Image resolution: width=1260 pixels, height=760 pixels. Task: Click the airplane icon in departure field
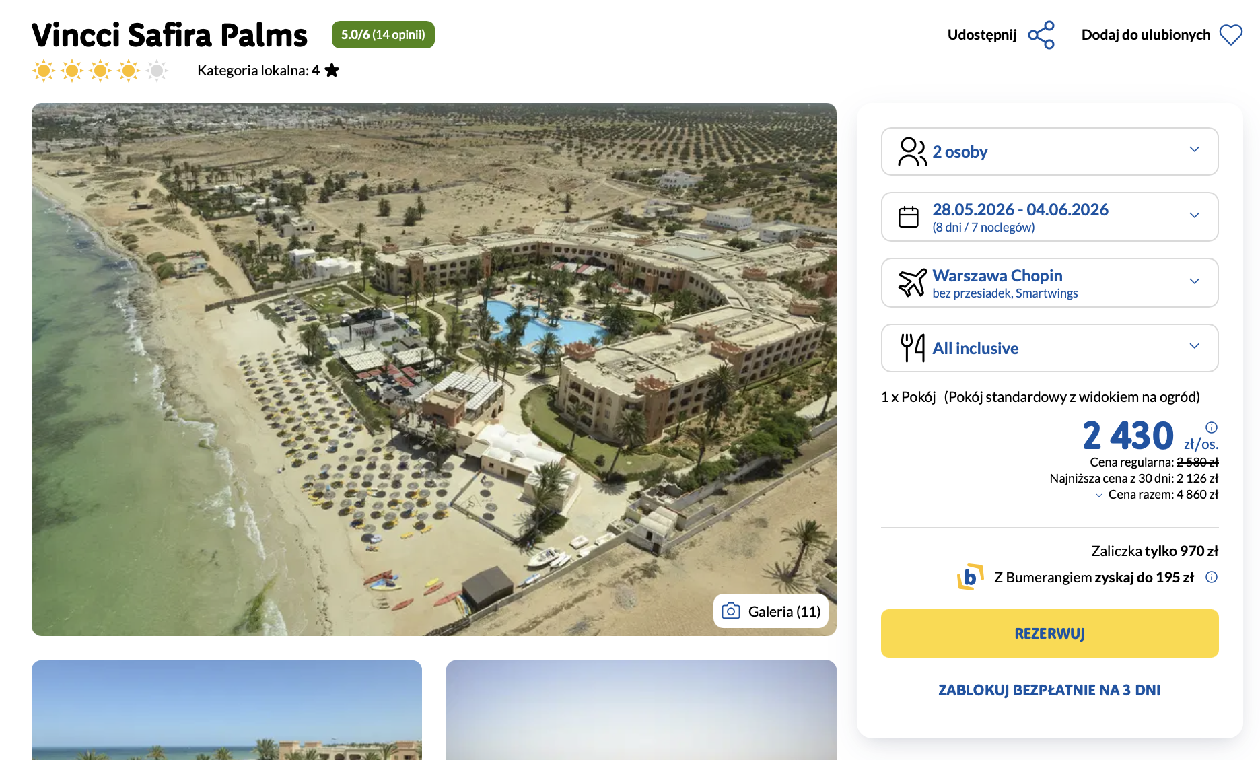coord(912,283)
